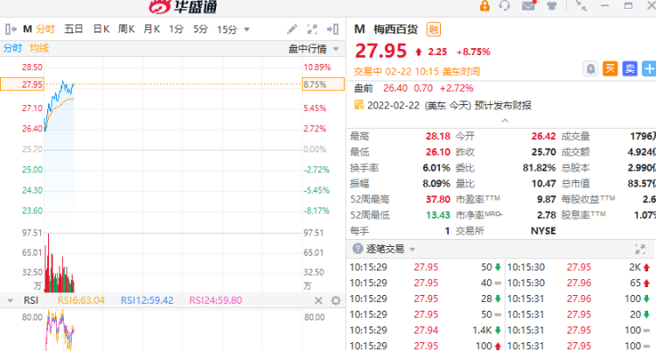Collapse left panel icon beside M

pyautogui.click(x=10, y=29)
